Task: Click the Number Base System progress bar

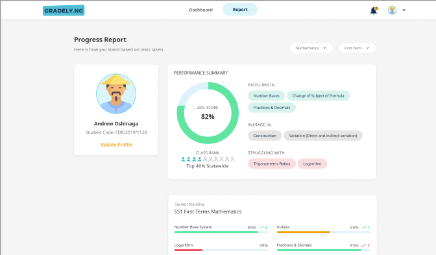Action: tap(221, 232)
